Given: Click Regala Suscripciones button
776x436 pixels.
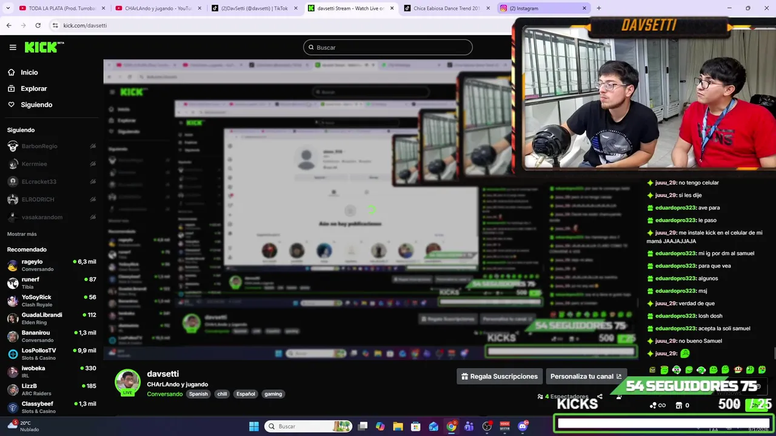Looking at the screenshot, I should pos(499,376).
